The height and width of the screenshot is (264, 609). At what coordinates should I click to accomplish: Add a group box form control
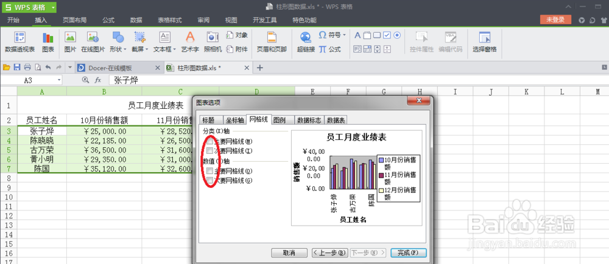367,36
